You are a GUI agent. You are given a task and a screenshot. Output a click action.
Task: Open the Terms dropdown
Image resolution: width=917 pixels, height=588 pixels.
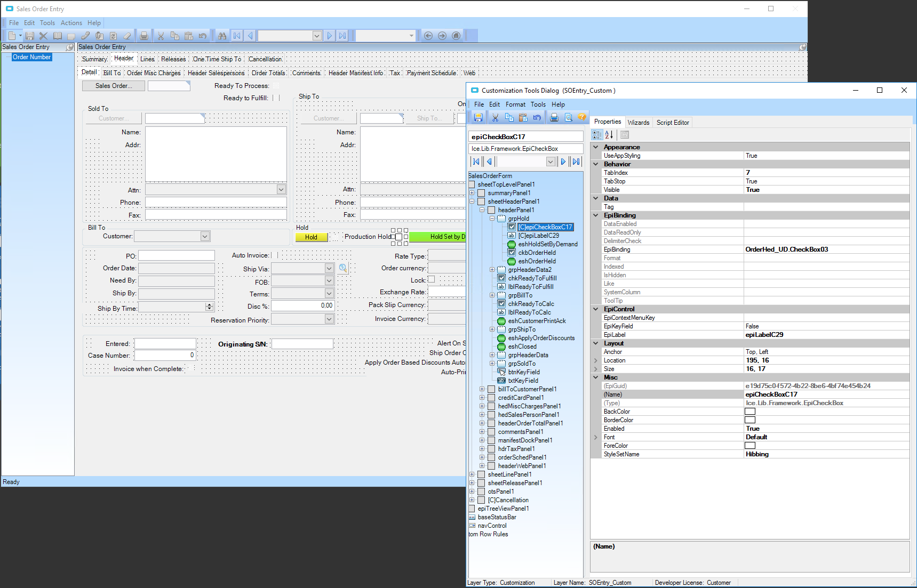[329, 294]
